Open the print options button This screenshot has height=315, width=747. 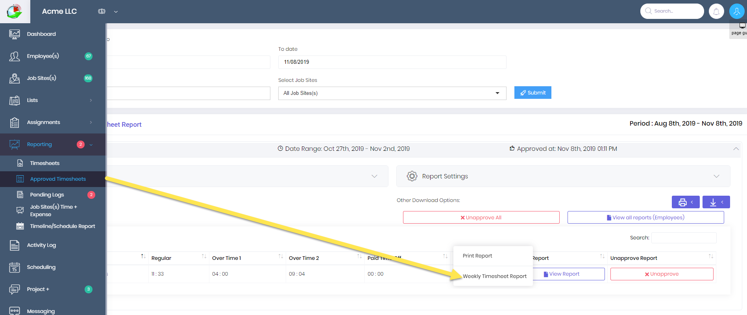tap(686, 202)
